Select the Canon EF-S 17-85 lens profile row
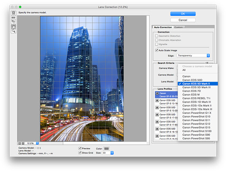Image resolution: width=226 pixels, height=171 pixels. (x=167, y=123)
